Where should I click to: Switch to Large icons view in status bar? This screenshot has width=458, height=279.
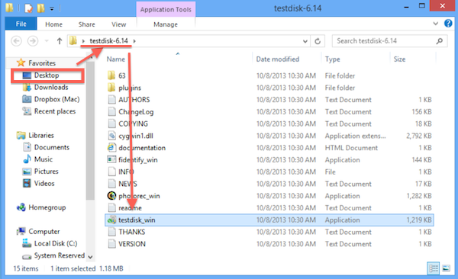(446, 268)
